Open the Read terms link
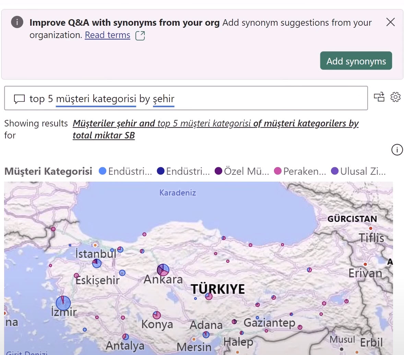 point(107,35)
